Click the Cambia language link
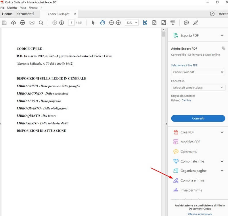 coord(186,100)
